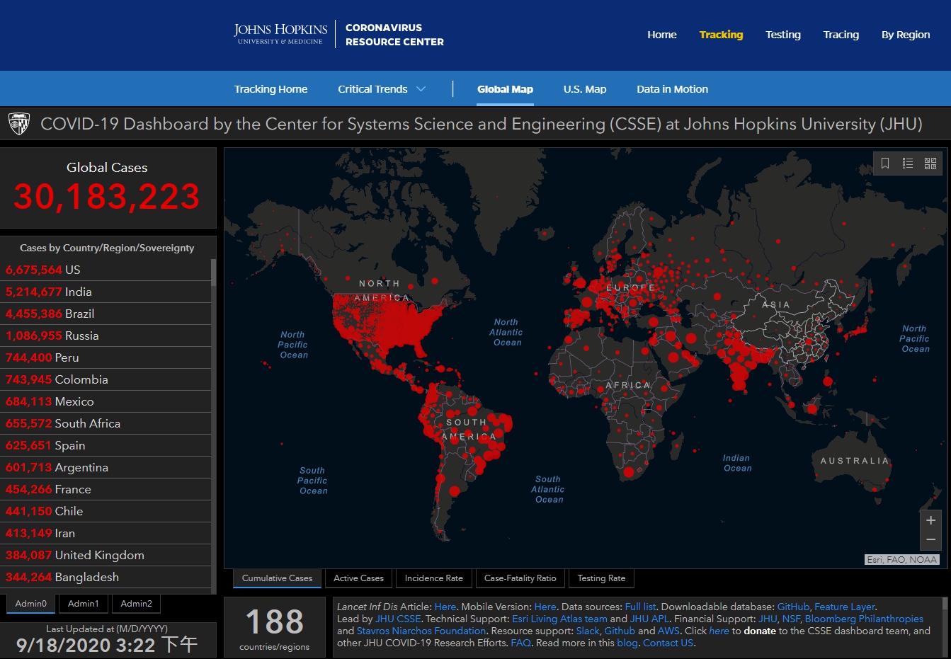Open the Lancet article 'Here' link
Viewport: 951px width, 659px height.
coord(445,607)
